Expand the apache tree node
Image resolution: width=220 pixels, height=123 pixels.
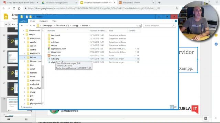pyautogui.click(x=25, y=42)
